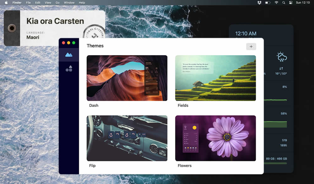This screenshot has height=184, width=314.
Task: Open the View menu
Action: tap(48, 3)
